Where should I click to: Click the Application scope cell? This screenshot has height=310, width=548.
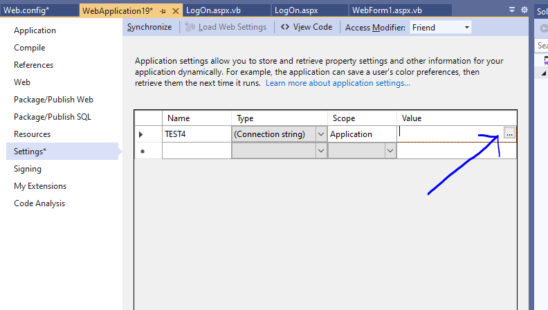[362, 134]
